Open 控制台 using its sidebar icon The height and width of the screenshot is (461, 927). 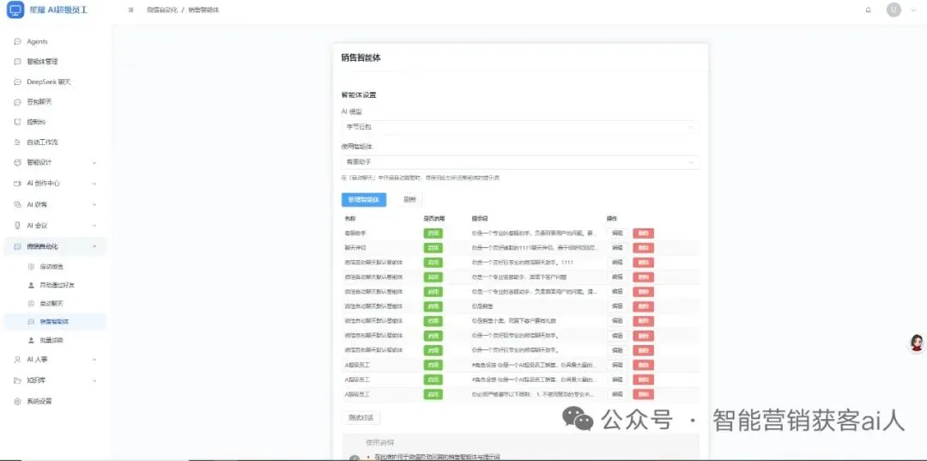[17, 122]
